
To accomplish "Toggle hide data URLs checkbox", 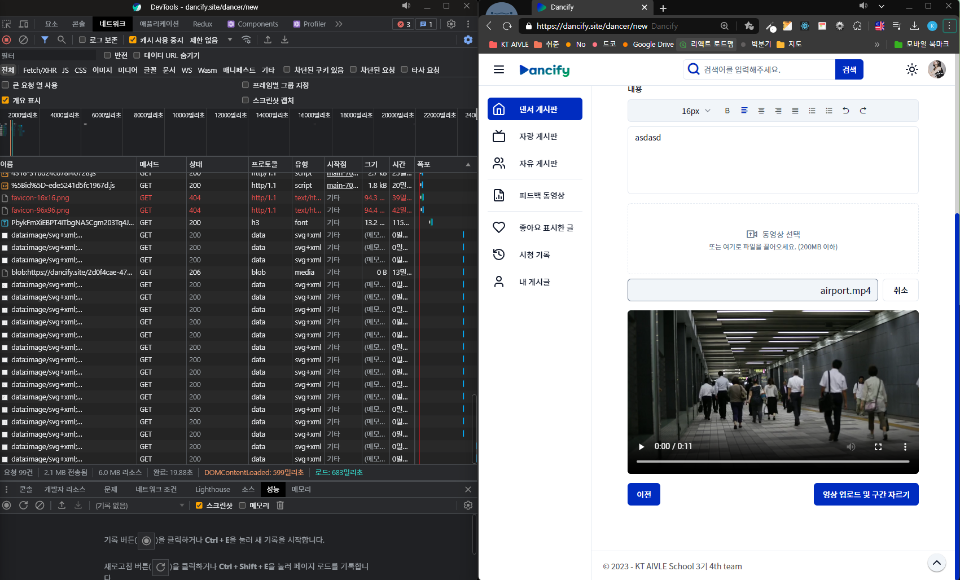I will (x=137, y=55).
